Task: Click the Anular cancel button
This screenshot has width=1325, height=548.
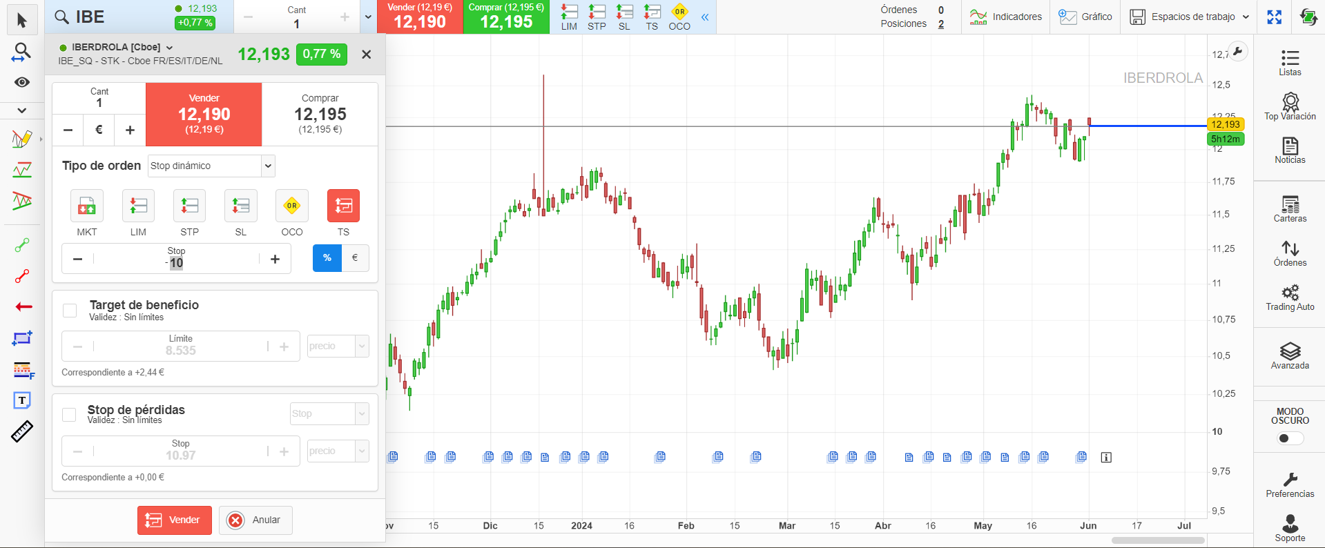Action: pyautogui.click(x=255, y=520)
